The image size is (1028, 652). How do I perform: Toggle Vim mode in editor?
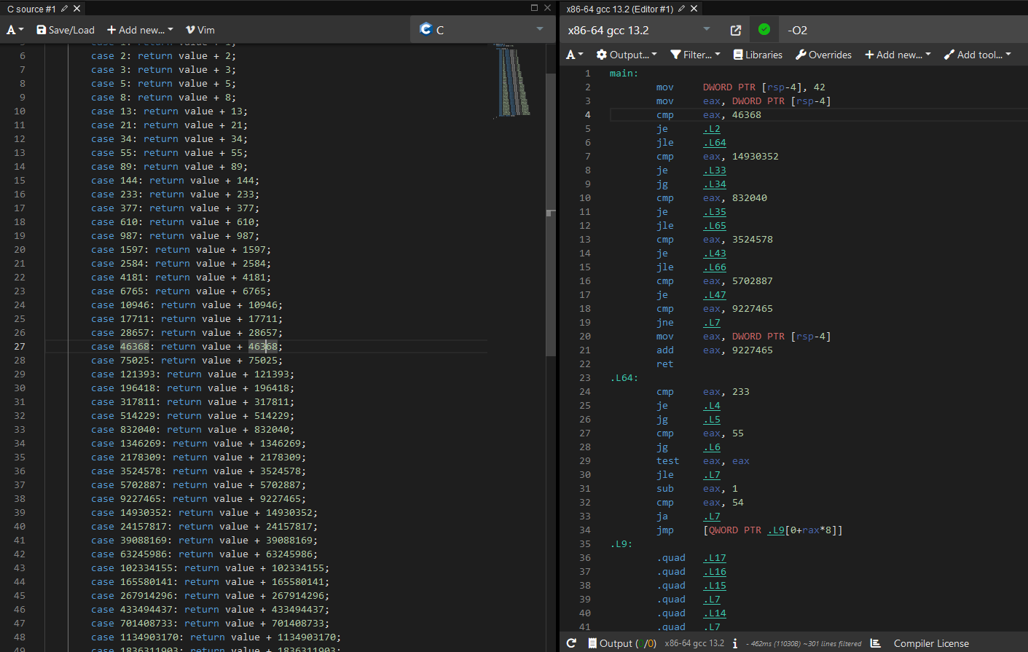click(x=200, y=30)
